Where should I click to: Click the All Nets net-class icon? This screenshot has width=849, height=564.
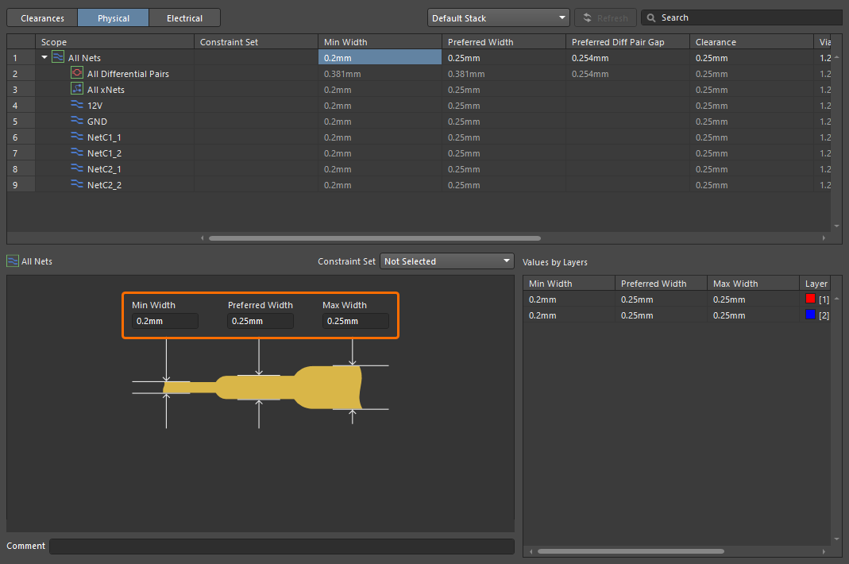tap(58, 57)
